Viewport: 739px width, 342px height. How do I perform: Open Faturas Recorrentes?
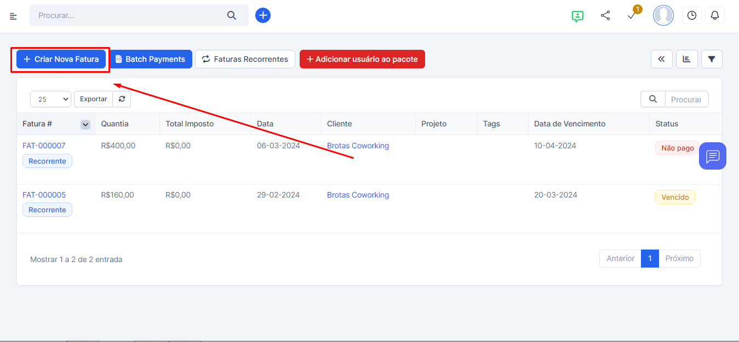pyautogui.click(x=245, y=59)
